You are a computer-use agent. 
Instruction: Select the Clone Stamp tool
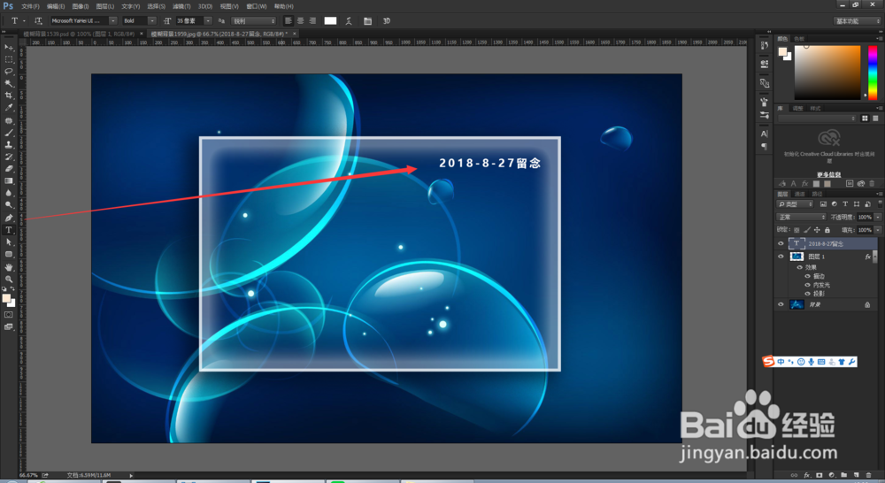click(x=9, y=145)
